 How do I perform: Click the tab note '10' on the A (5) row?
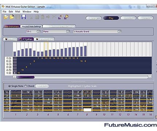(23, 70)
